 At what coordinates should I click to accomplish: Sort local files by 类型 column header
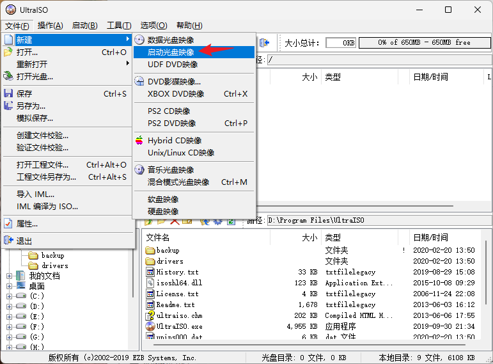359,237
